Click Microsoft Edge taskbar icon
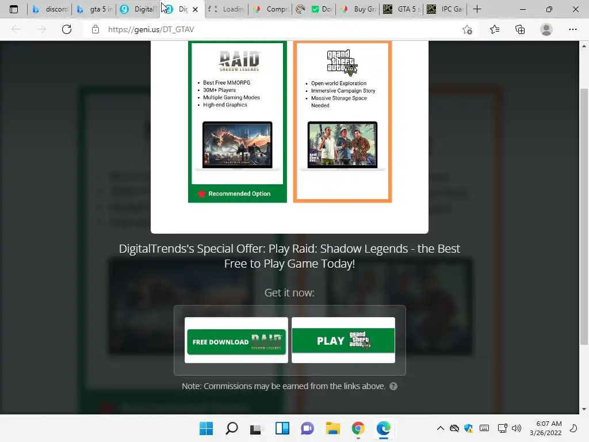Viewport: 589px width, 442px height. [x=383, y=428]
